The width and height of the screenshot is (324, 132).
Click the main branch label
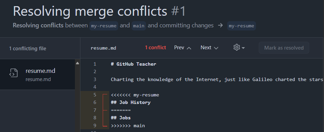pos(139,26)
